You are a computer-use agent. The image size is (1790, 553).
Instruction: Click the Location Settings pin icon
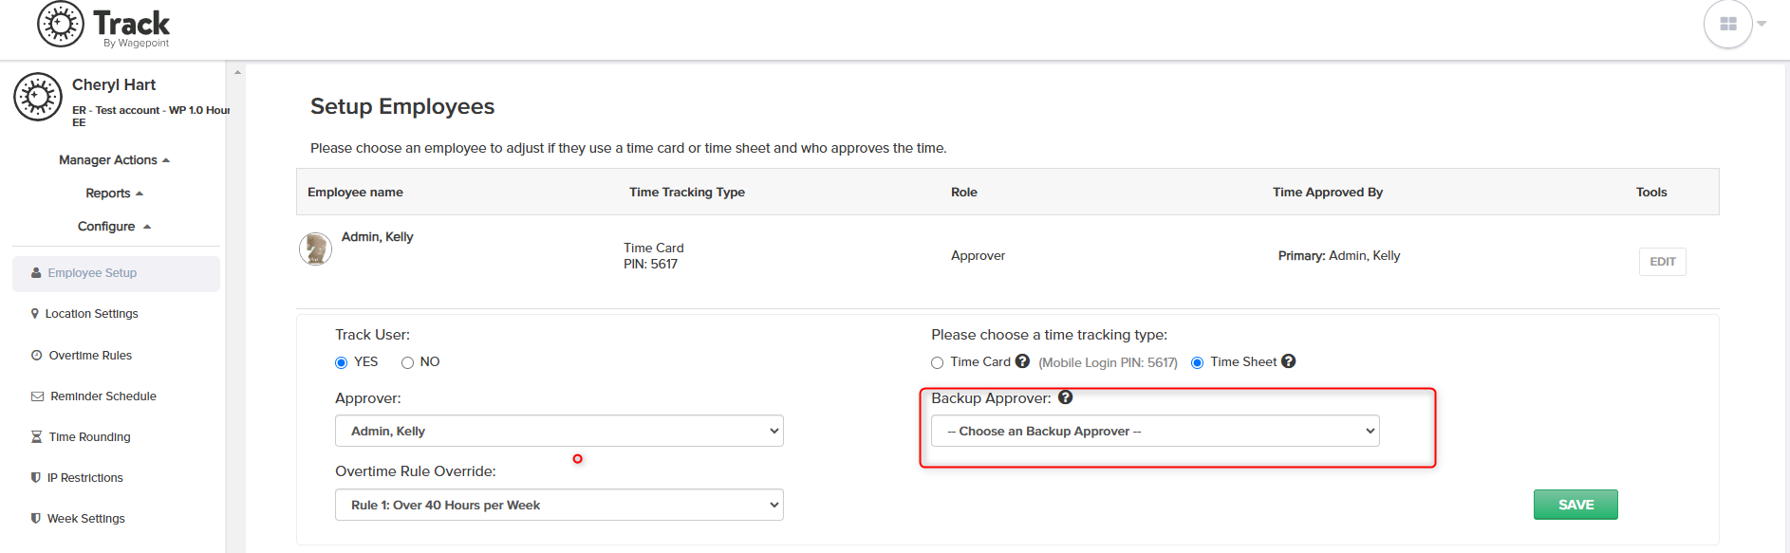(x=35, y=314)
